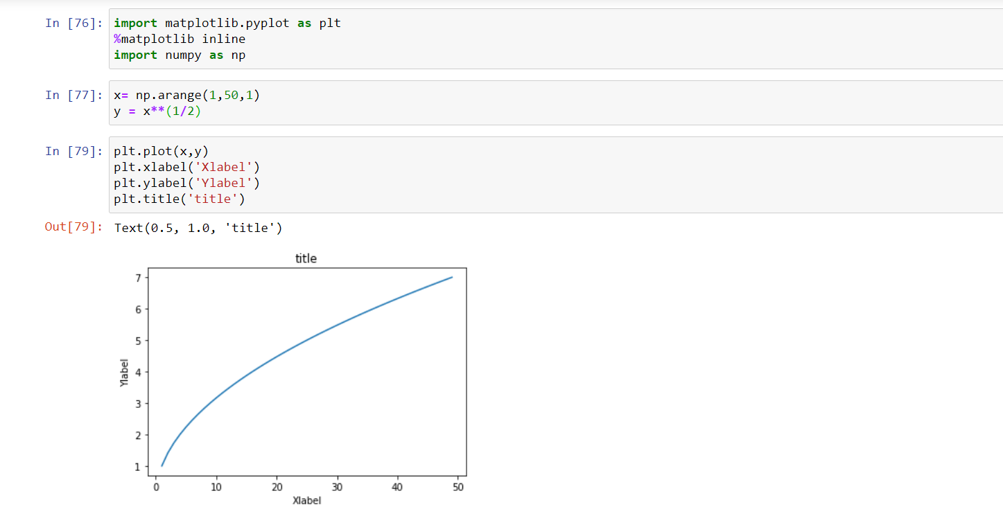
Task: Click the x-axis tick label 50
Action: coord(458,487)
